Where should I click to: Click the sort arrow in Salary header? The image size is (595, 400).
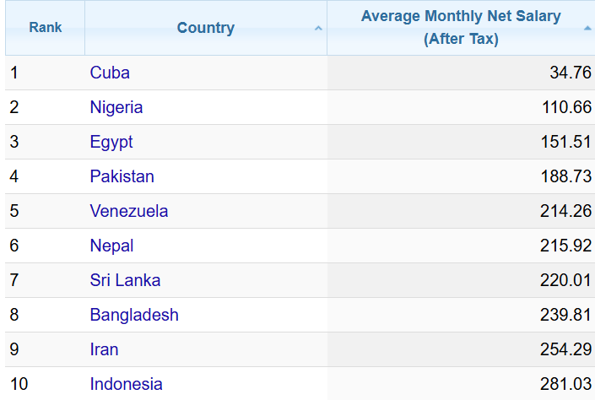(x=587, y=29)
